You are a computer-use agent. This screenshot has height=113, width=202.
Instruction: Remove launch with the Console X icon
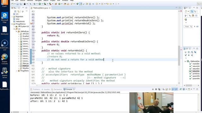tap(156, 89)
